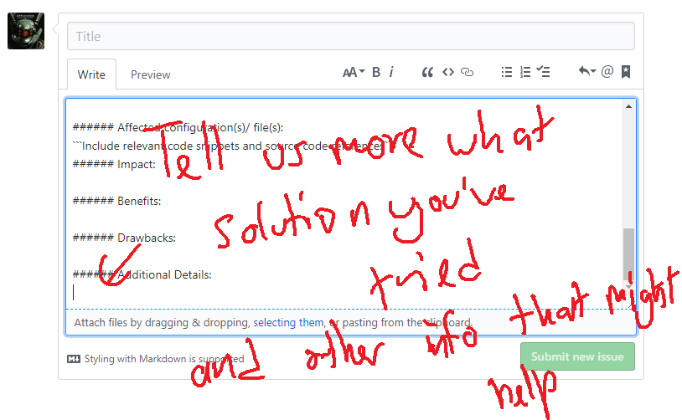This screenshot has width=682, height=420.
Task: Open the 'selecting them' file link
Action: point(288,323)
